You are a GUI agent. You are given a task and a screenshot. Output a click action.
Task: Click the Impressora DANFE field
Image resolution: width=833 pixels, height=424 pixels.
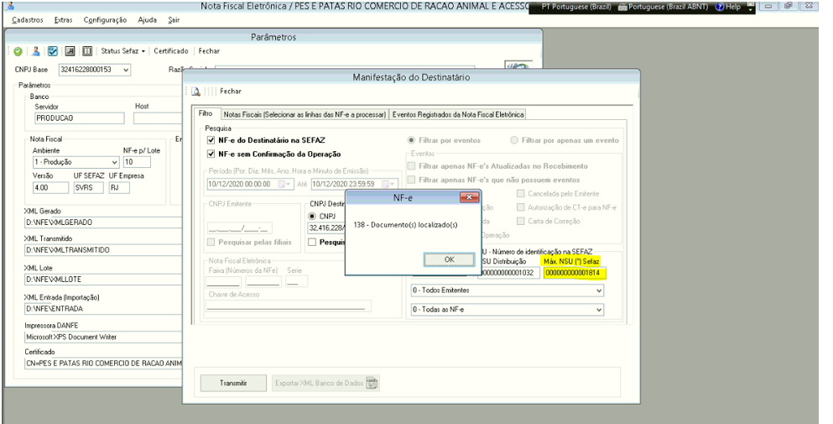103,338
